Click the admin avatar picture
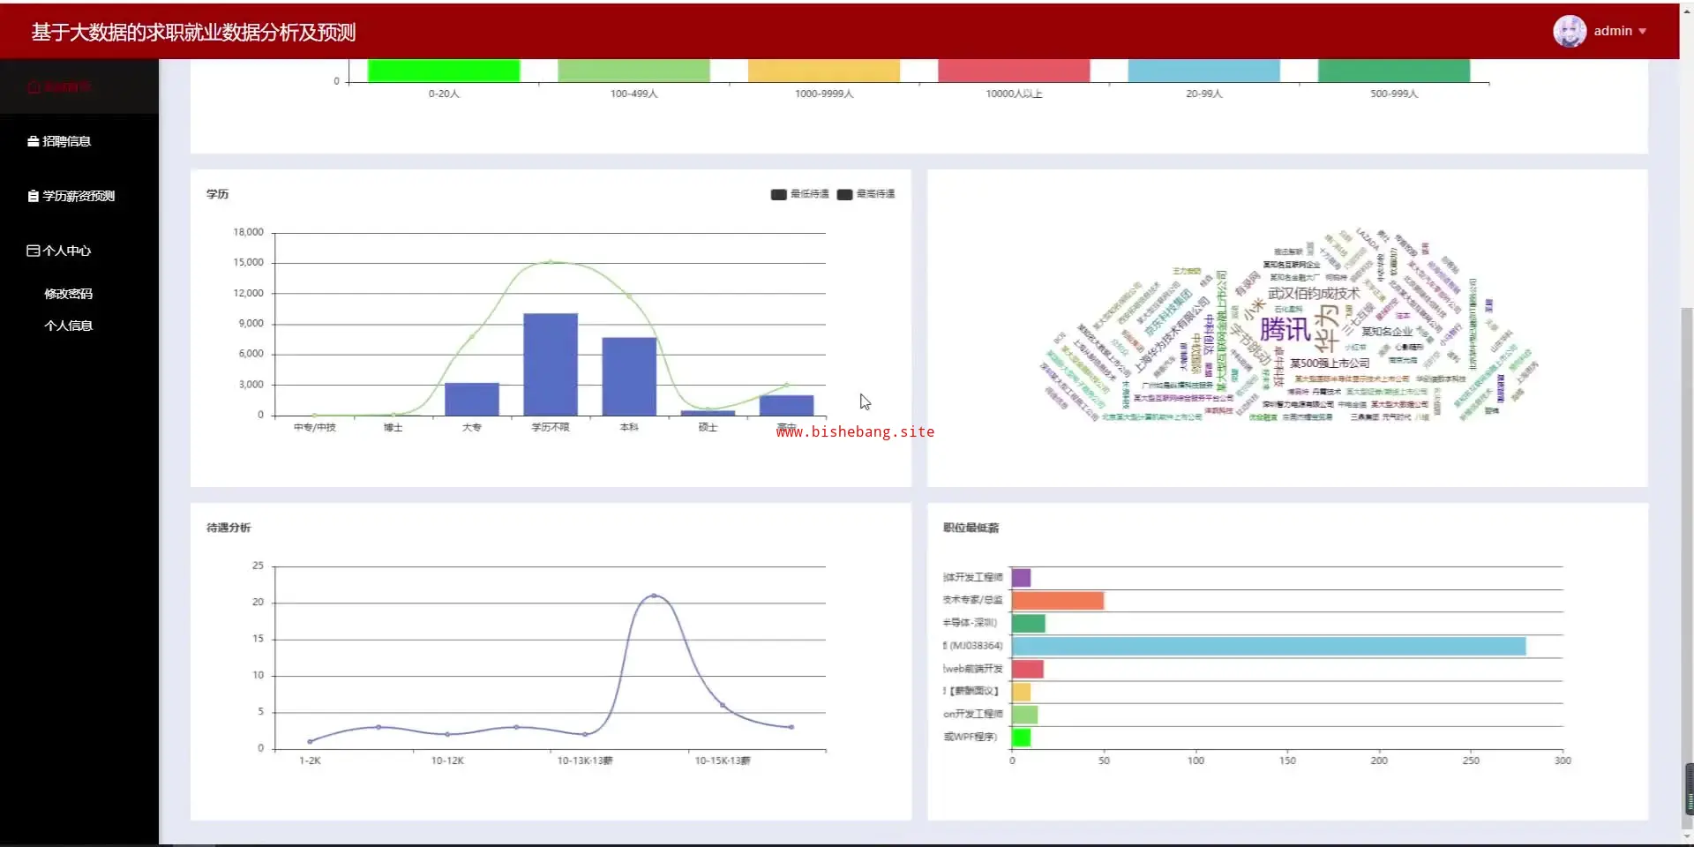The height and width of the screenshot is (847, 1694). click(1570, 31)
